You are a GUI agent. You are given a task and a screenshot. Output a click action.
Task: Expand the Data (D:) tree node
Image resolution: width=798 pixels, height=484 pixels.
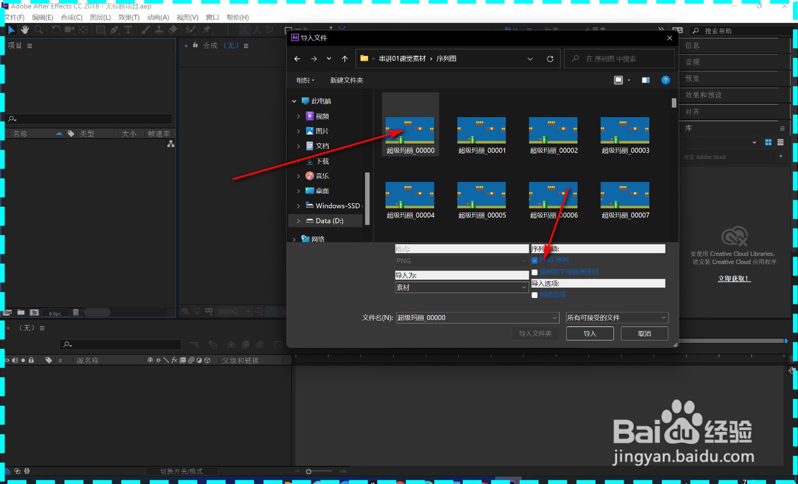(x=299, y=221)
